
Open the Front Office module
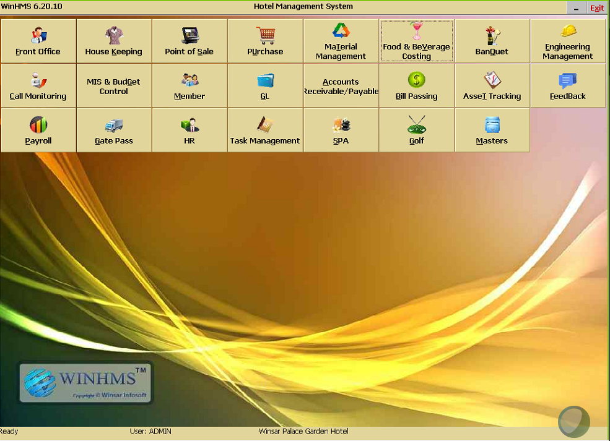38,41
